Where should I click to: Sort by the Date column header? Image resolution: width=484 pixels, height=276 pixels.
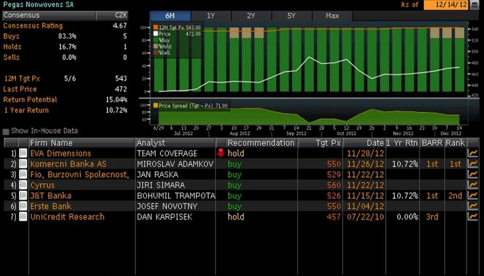click(364, 143)
